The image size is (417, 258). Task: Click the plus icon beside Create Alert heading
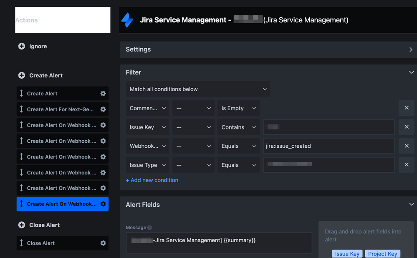22,75
